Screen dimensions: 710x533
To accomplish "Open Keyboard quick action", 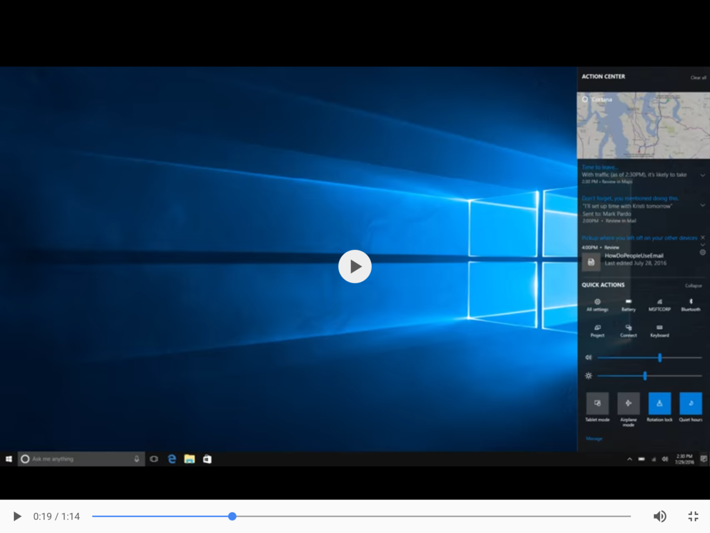I will tap(659, 331).
